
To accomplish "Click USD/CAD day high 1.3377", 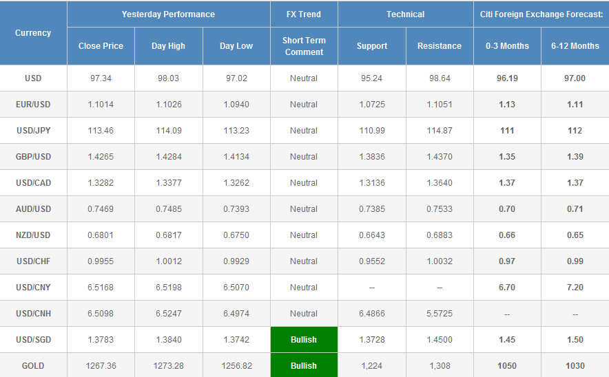I will point(168,183).
